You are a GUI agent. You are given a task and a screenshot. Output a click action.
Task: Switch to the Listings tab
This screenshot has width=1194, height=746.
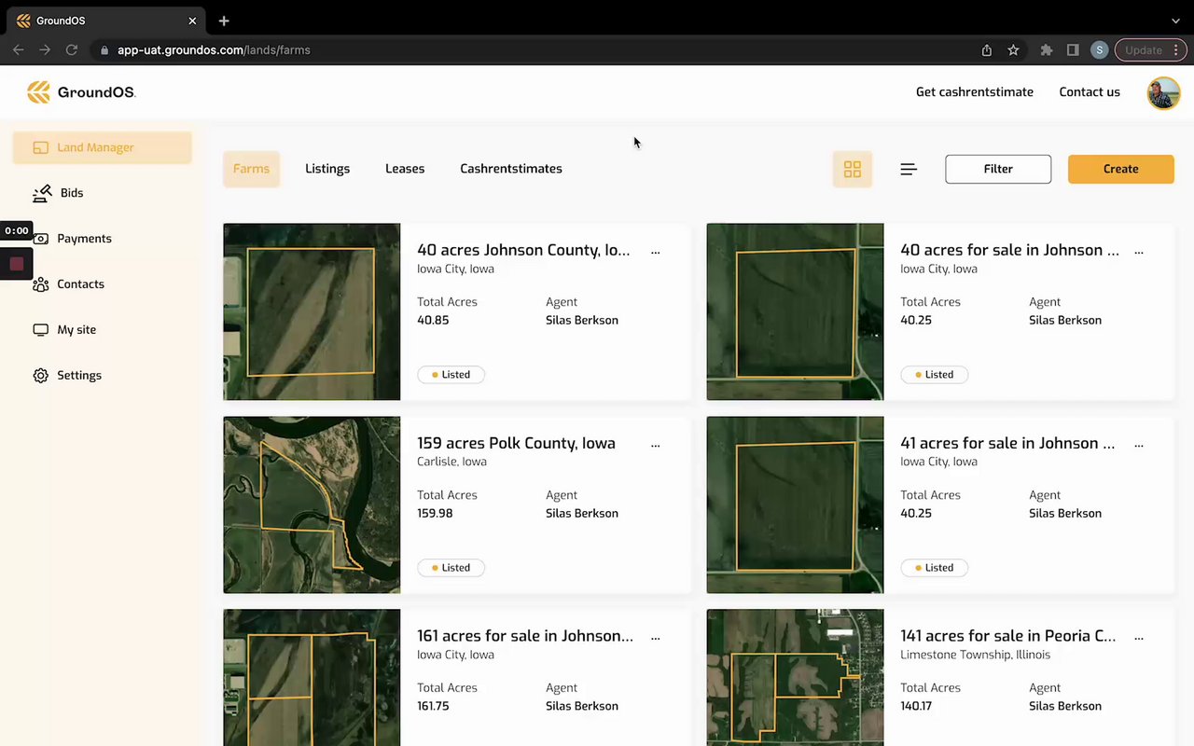(327, 169)
